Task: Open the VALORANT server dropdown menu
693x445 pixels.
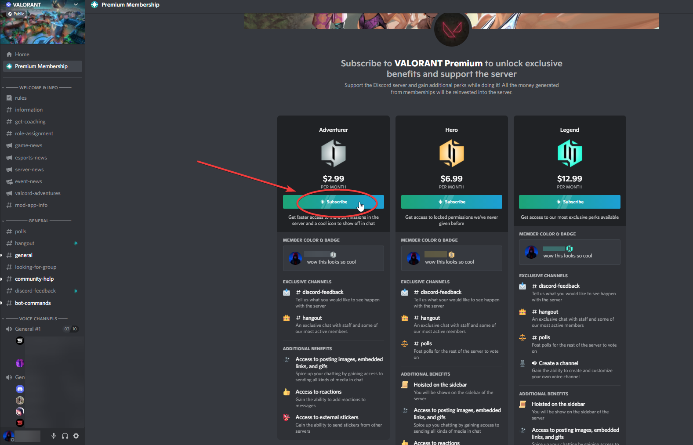Action: (76, 4)
